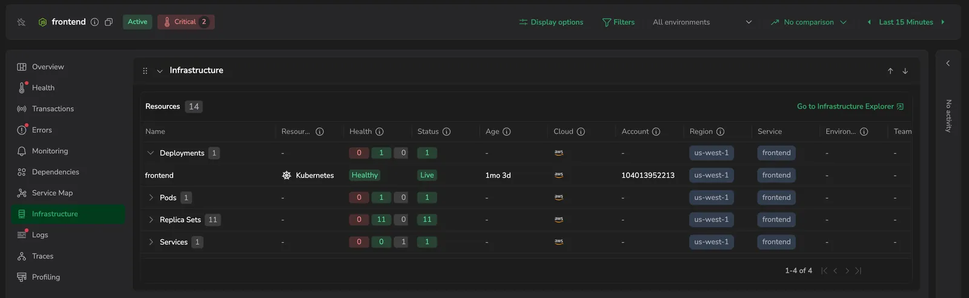Move Infrastructure panel down with arrow
Screen dimensions: 969x298
coord(905,71)
